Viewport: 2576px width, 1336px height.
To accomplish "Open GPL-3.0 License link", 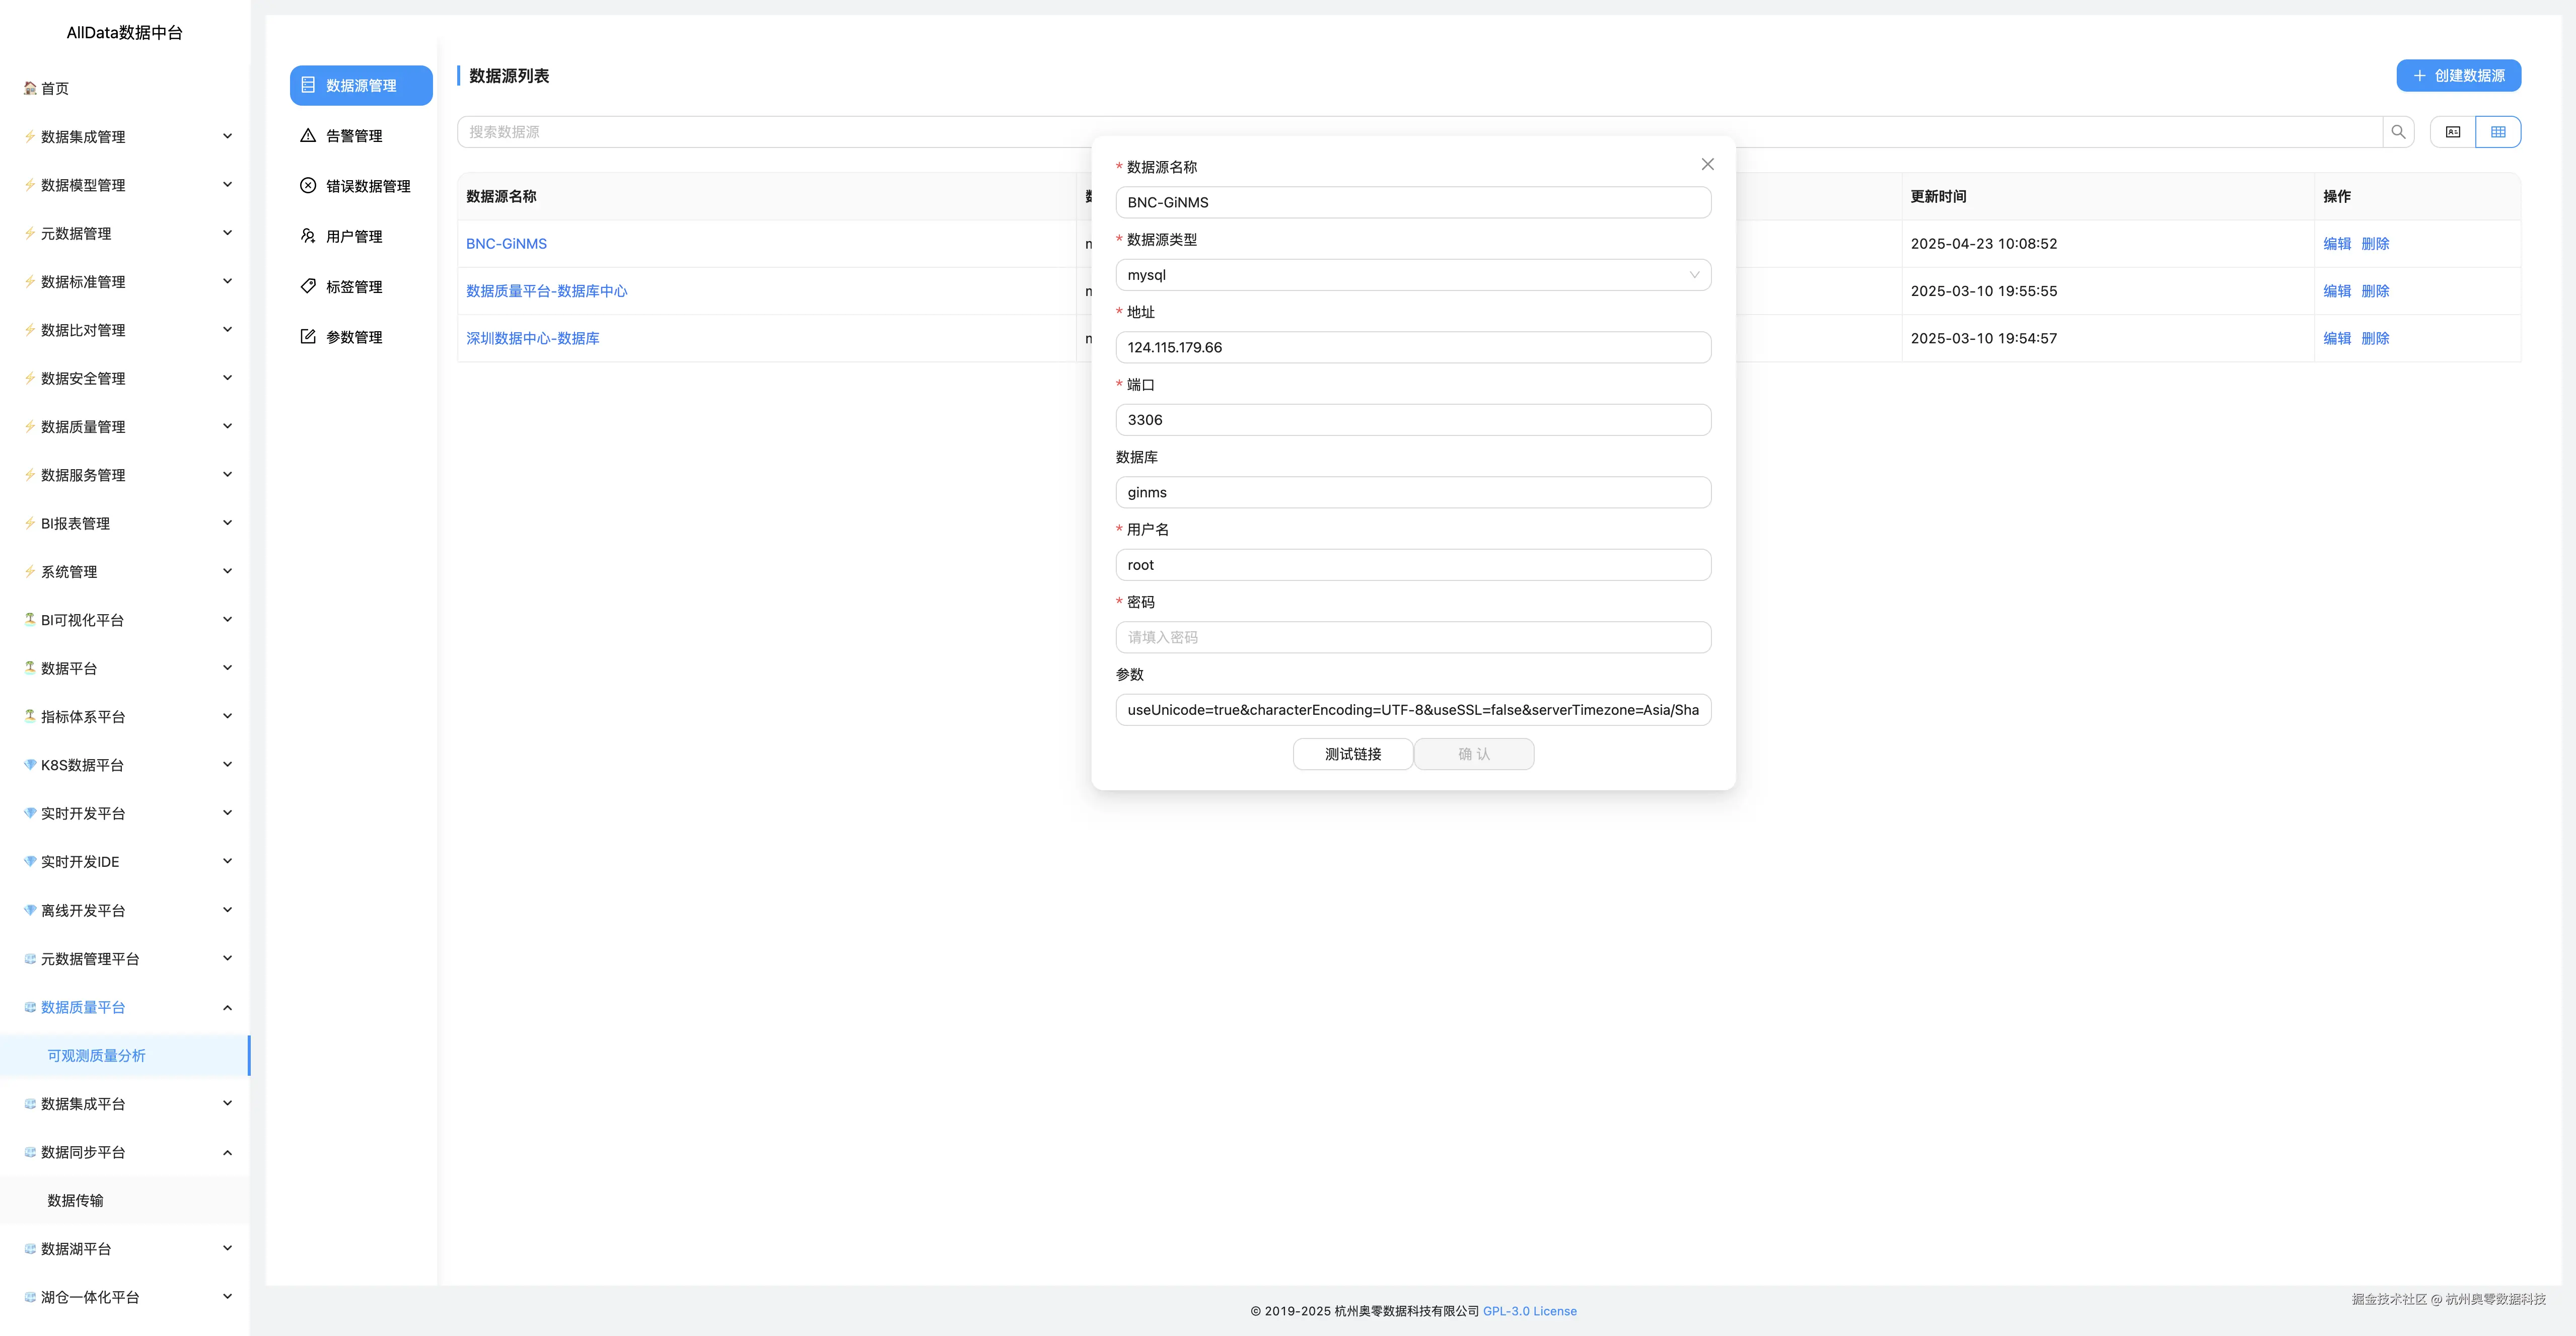I will coord(1529,1311).
